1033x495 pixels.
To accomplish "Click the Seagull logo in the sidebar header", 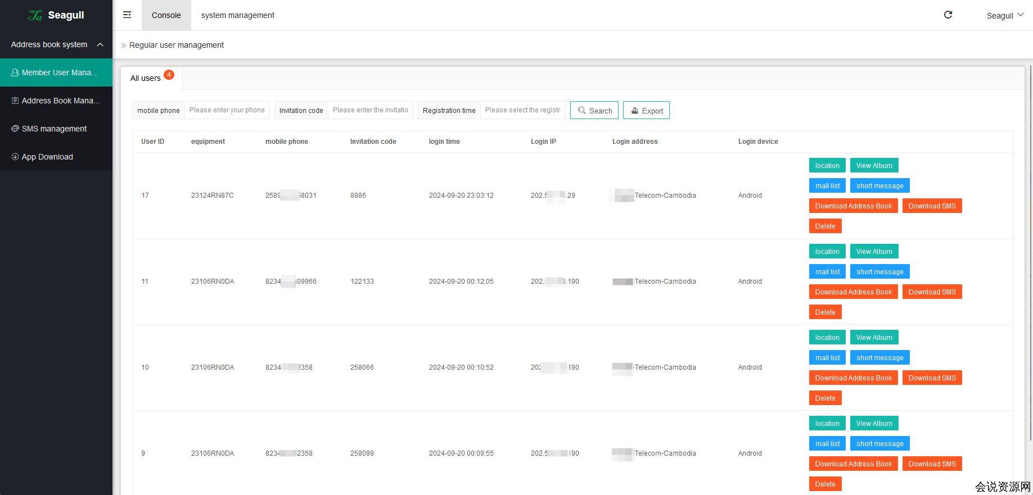I will pyautogui.click(x=56, y=15).
